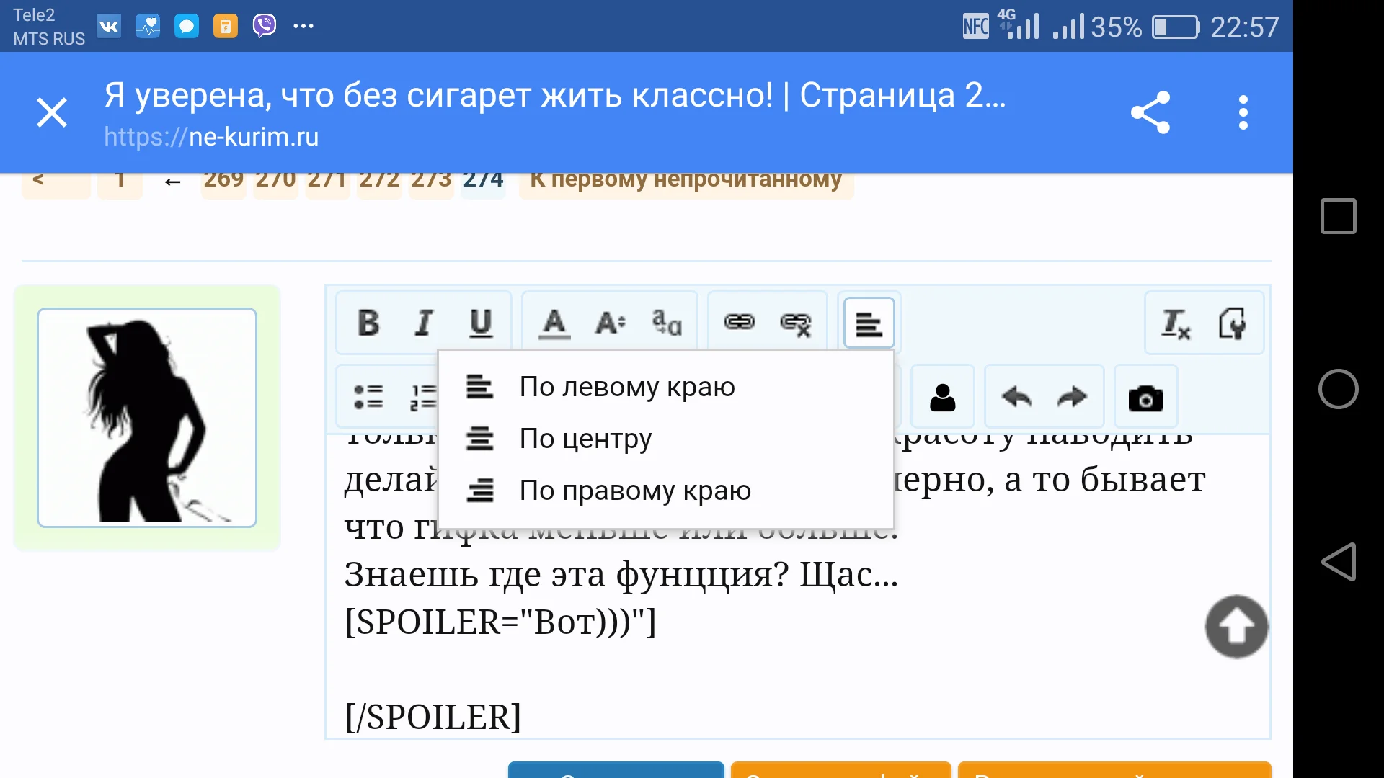The image size is (1384, 778).
Task: Open the text alignment dropdown
Action: [869, 323]
